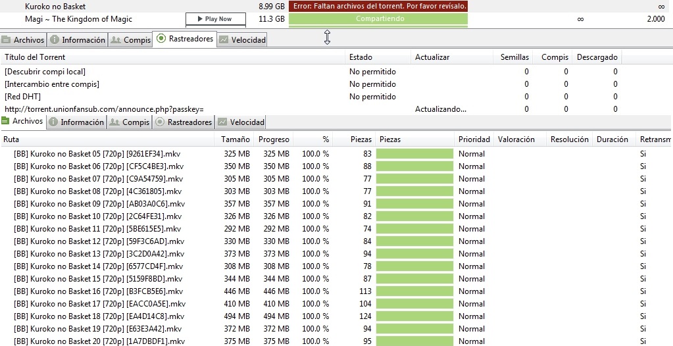Select file Kuroko no Basket 16 [B3FCB5E6].mkv
Viewport: 673px width, 346px height.
coord(98,291)
